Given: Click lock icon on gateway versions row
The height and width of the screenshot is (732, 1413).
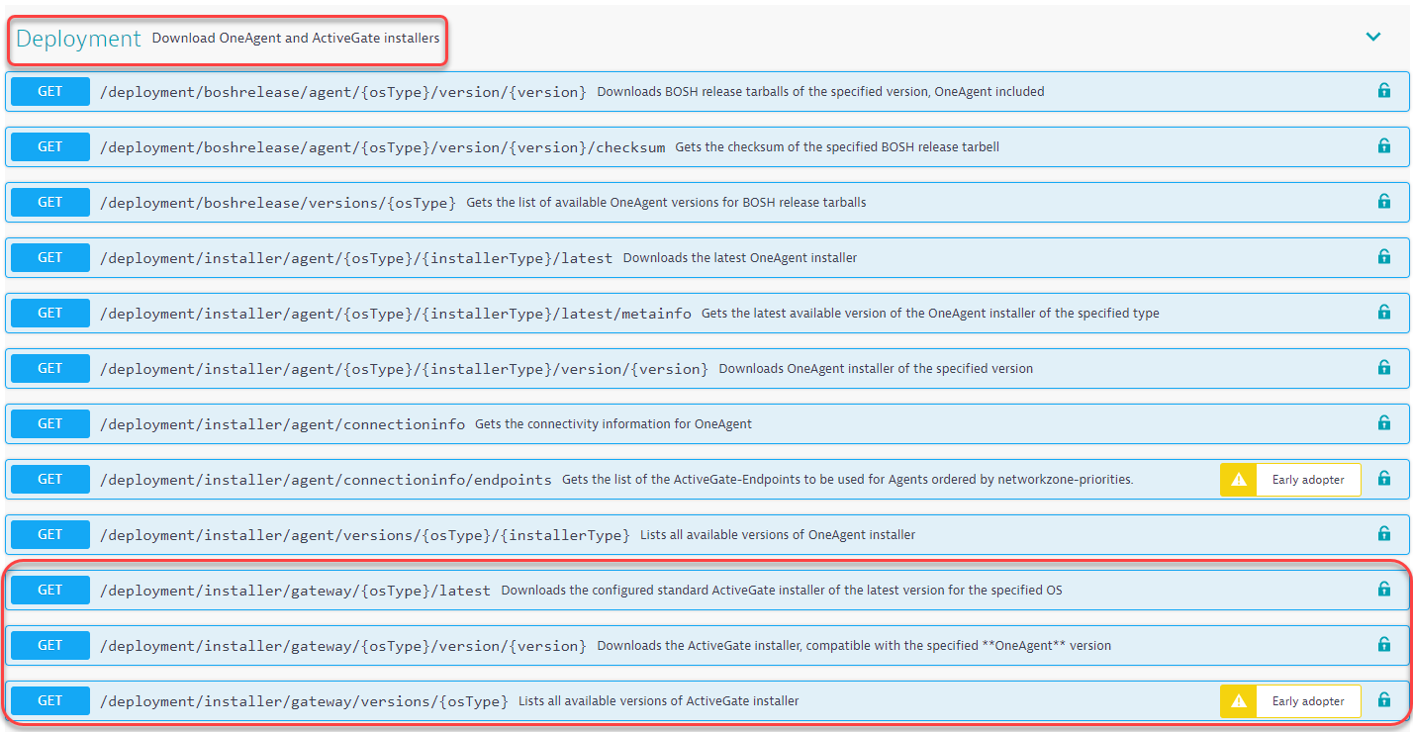Looking at the screenshot, I should [1383, 700].
